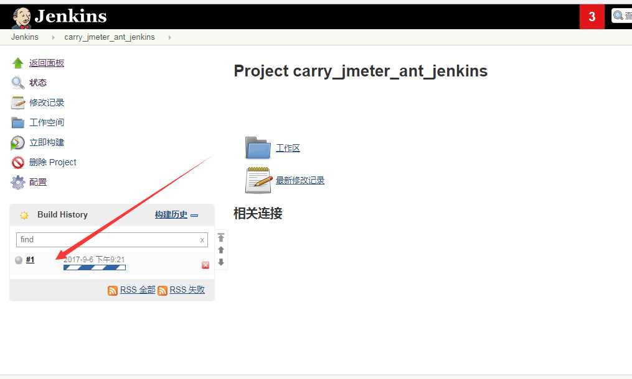This screenshot has width=632, height=379.
Task: Click the 相关连接 heading
Action: click(x=258, y=213)
